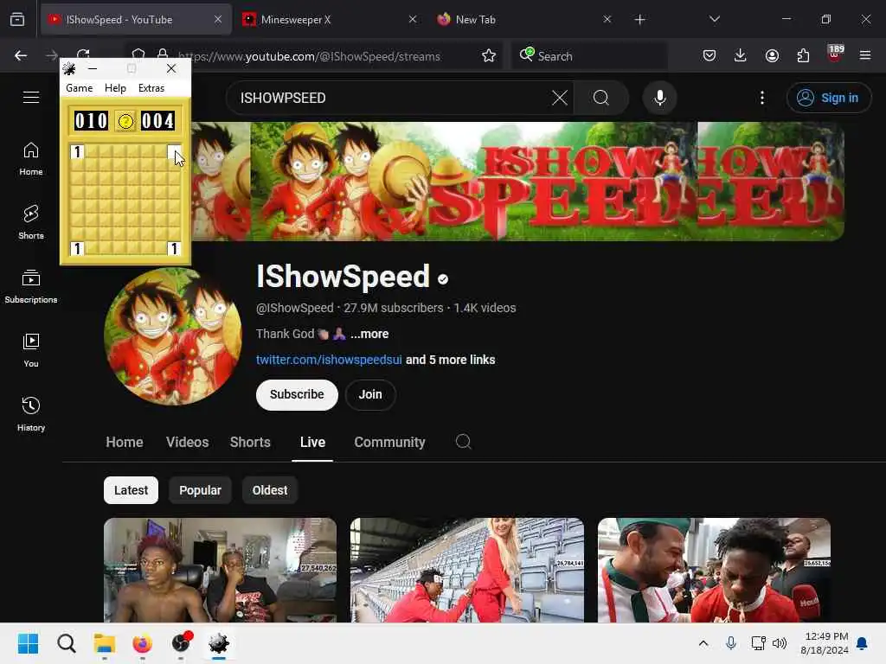Click the Sign in button
The height and width of the screenshot is (664, 886).
[x=828, y=98]
